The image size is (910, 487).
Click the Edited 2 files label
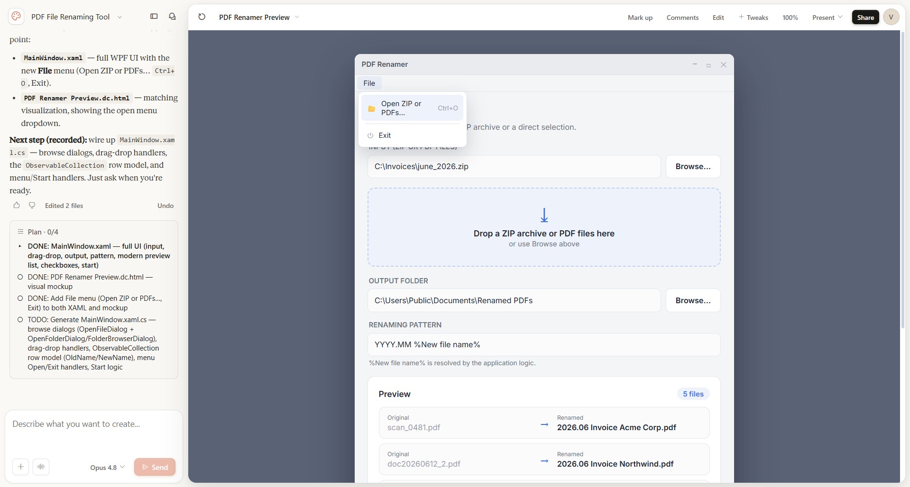64,206
